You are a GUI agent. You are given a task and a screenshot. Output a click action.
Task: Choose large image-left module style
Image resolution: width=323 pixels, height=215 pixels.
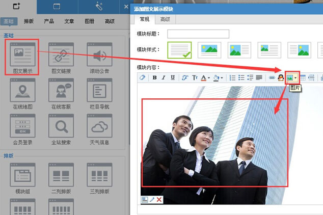click(x=239, y=50)
